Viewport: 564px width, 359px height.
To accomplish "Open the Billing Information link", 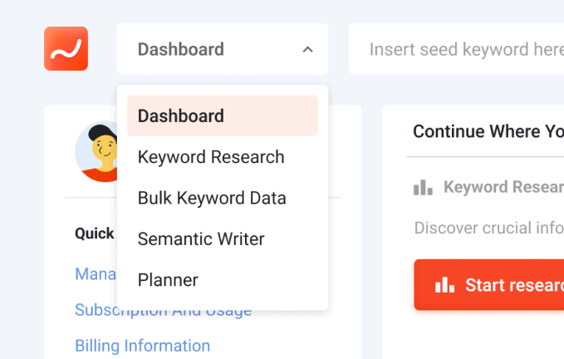I will (142, 346).
